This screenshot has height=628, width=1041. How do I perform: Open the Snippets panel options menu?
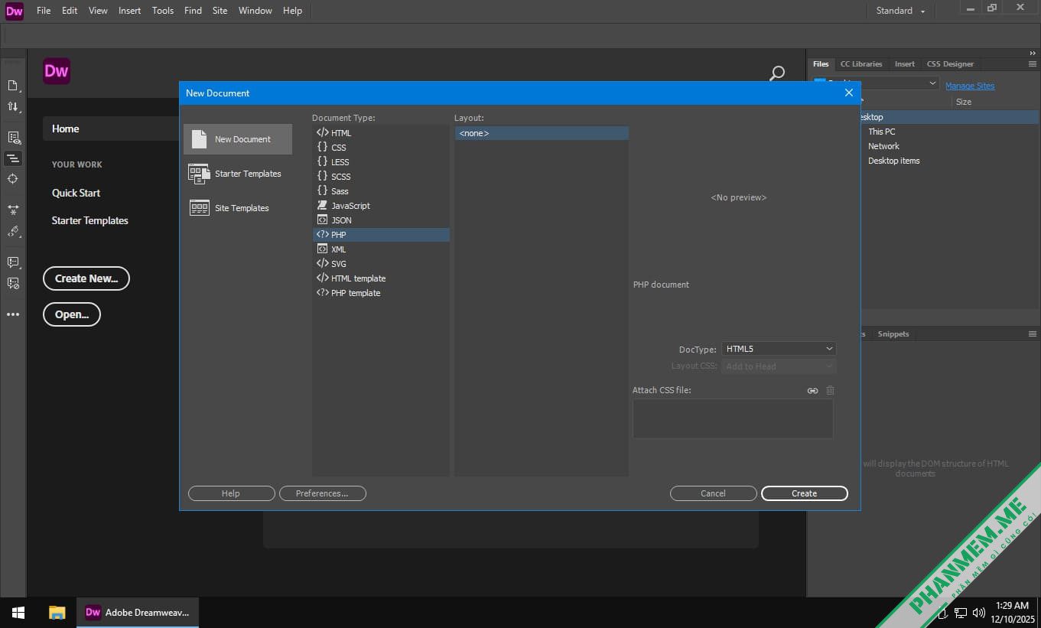pos(1033,334)
